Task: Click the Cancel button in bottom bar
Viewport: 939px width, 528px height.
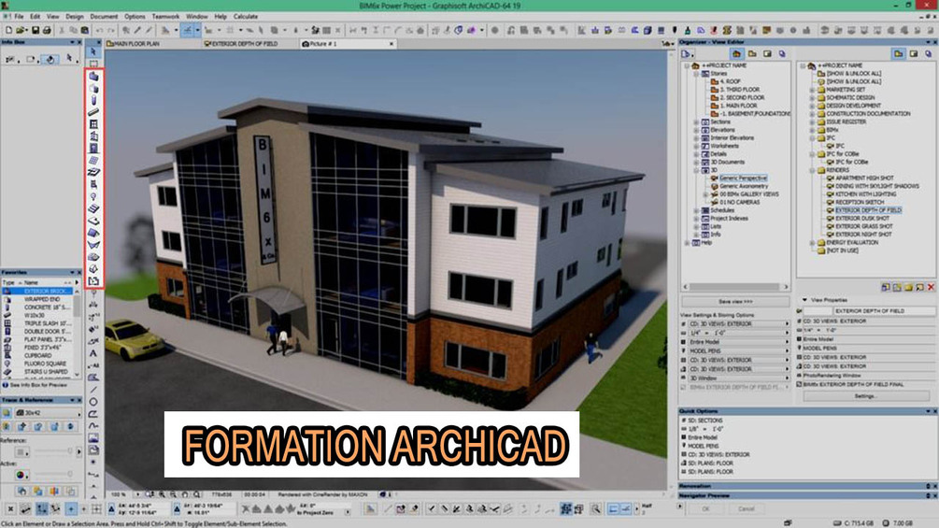Action: click(747, 509)
